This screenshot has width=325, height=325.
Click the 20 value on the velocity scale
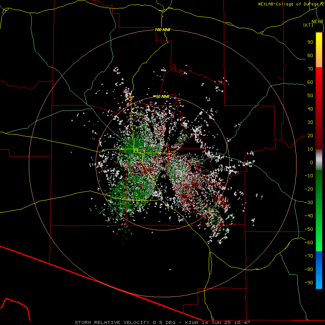(310, 135)
